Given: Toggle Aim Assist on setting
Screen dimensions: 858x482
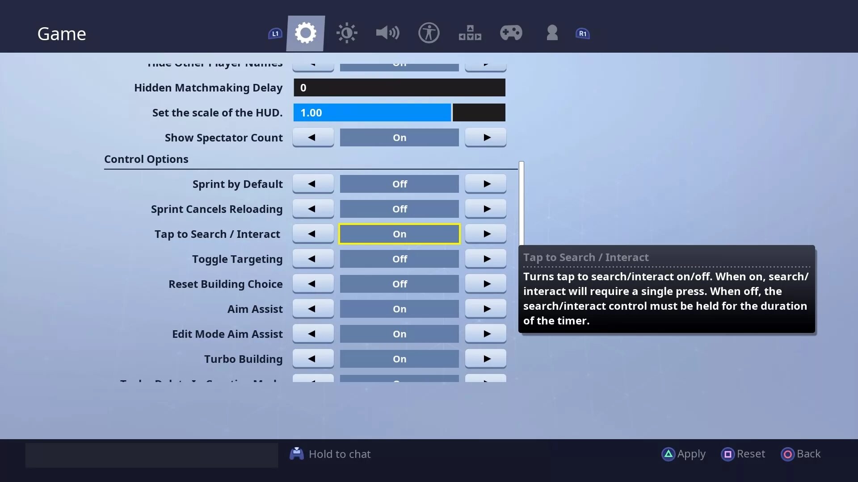Looking at the screenshot, I should (400, 308).
